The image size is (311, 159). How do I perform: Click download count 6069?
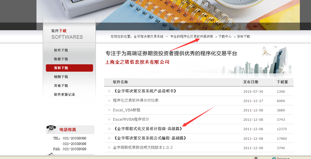click(281, 101)
